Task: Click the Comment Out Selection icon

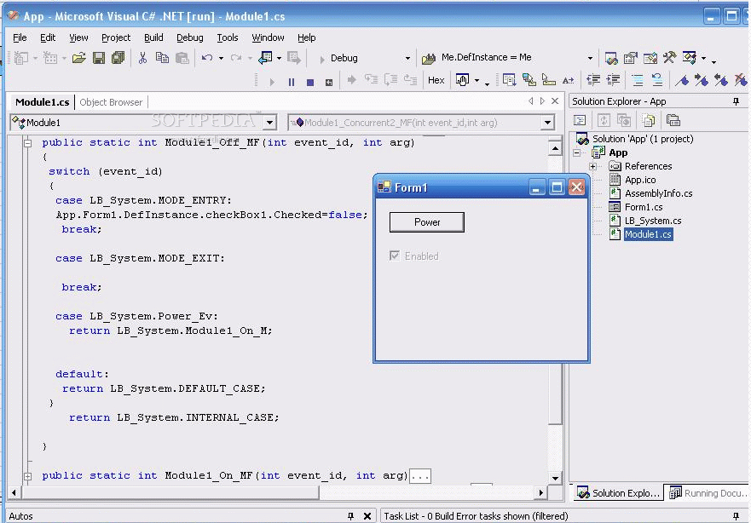Action: [638, 80]
